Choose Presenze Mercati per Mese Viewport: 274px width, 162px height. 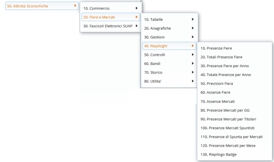(x=228, y=146)
